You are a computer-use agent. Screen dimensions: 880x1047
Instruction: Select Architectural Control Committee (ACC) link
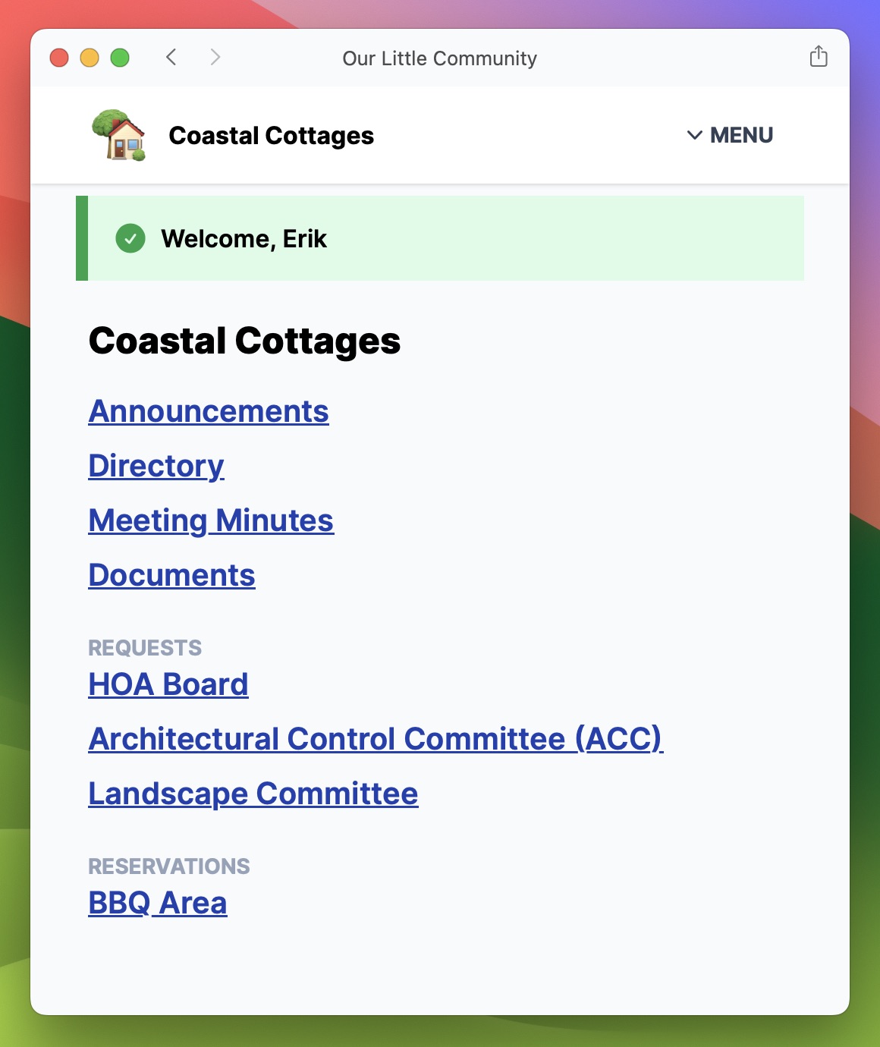click(x=376, y=739)
